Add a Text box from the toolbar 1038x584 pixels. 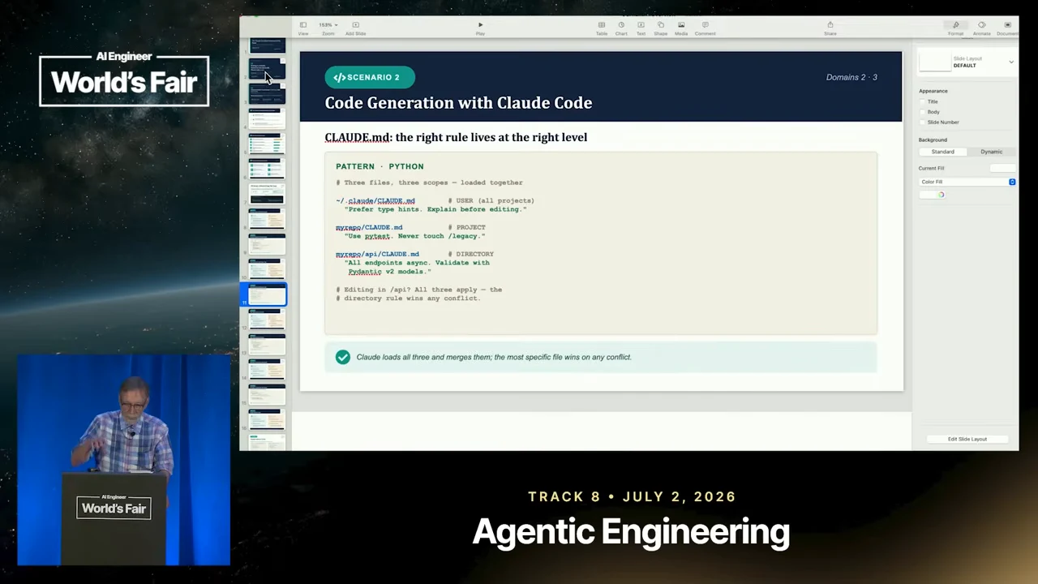coord(641,28)
